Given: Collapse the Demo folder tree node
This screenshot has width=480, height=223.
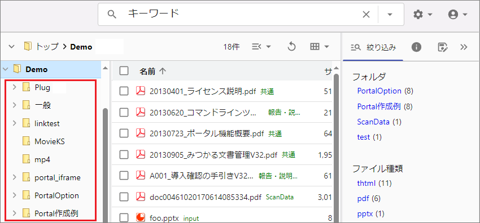Looking at the screenshot, I should coord(5,69).
